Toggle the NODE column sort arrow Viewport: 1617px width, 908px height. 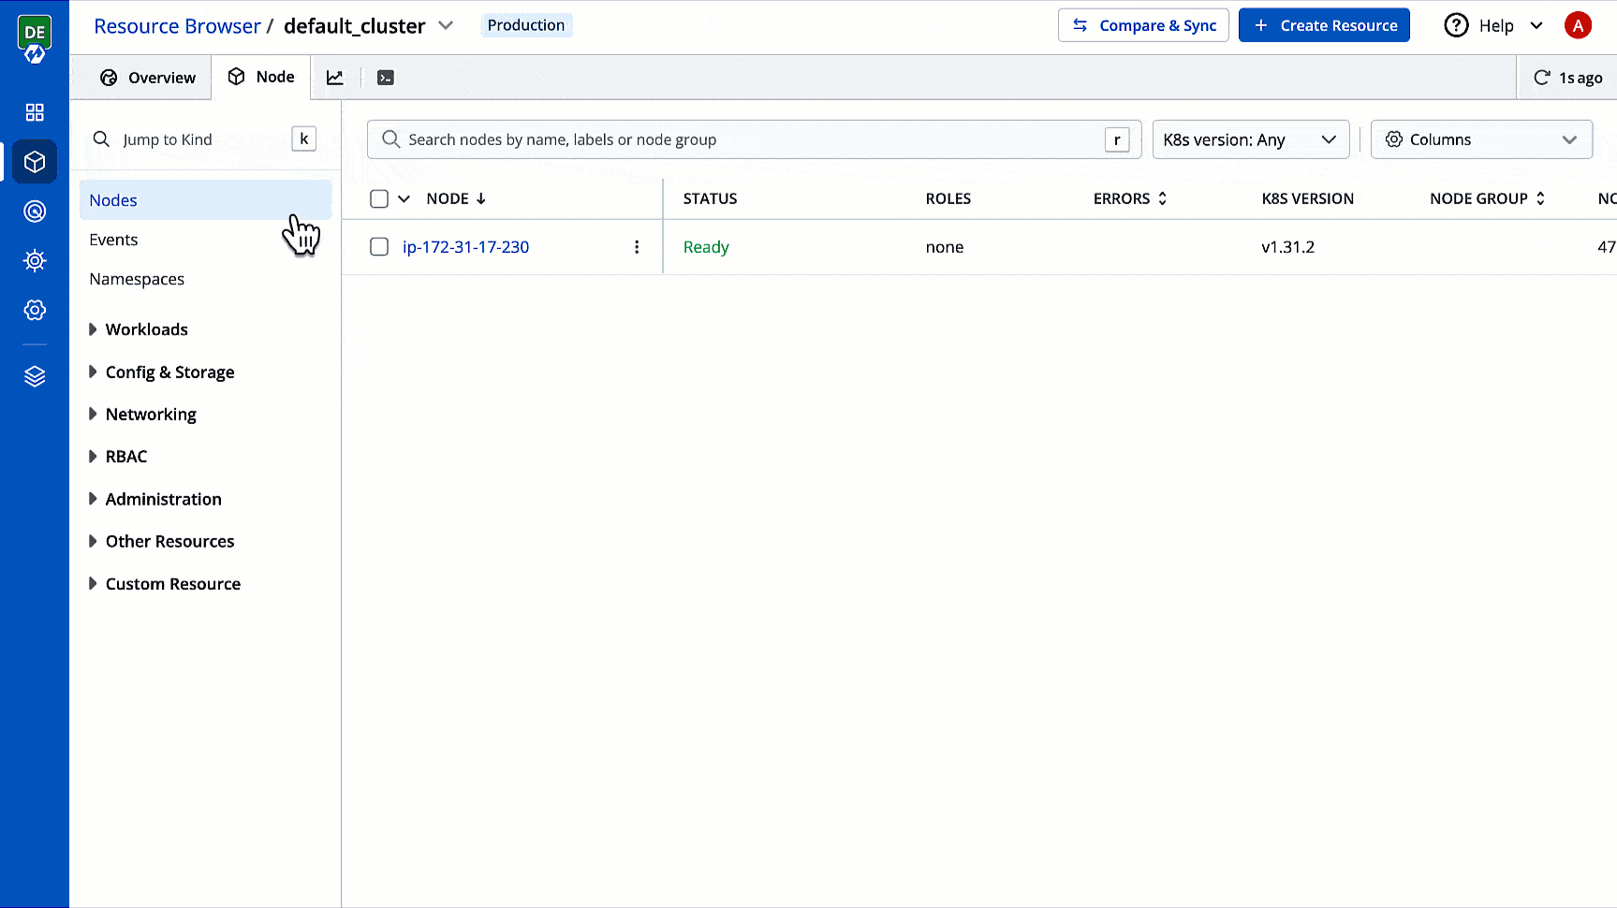pyautogui.click(x=481, y=198)
